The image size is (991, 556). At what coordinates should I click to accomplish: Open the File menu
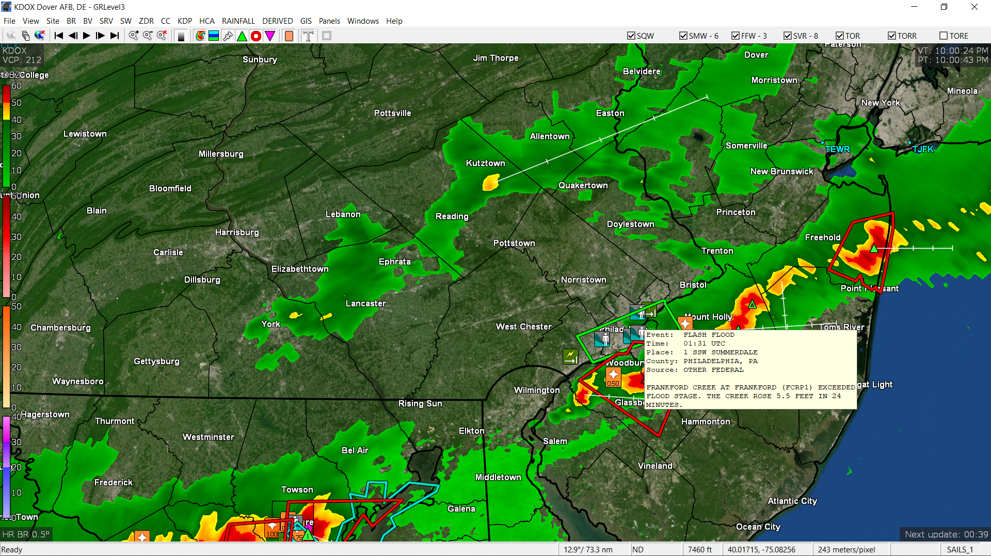pyautogui.click(x=9, y=21)
